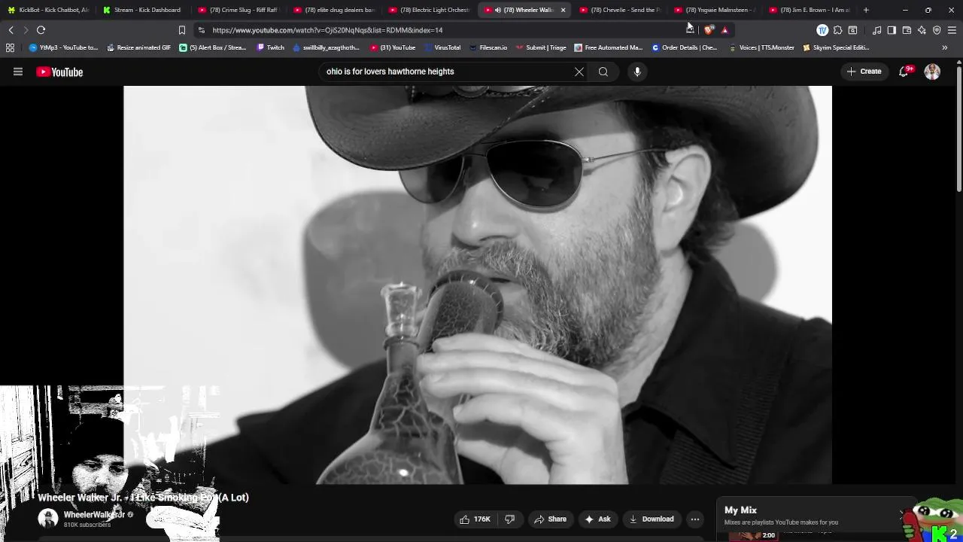Viewport: 963px width, 542px height.
Task: Switch to Electric Light Orchestra tab
Action: (429, 10)
